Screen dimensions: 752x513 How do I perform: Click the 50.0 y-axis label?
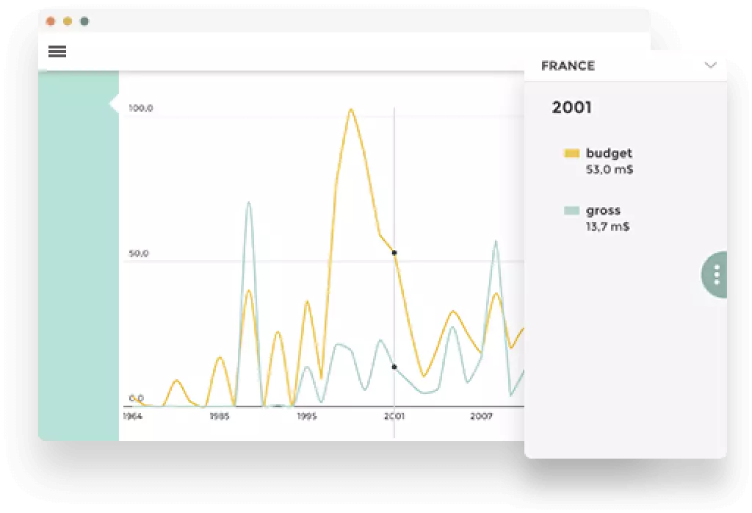(139, 254)
